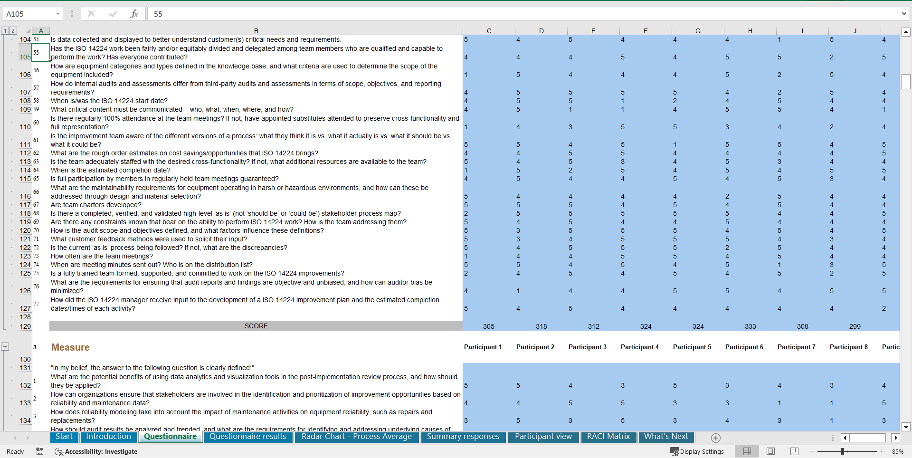Viewport: 912px width, 458px height.
Task: Open the Insert Function fx dialog
Action: click(134, 14)
